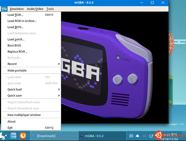
Task: Maximize the mGBA window
Action: pyautogui.click(x=152, y=3)
